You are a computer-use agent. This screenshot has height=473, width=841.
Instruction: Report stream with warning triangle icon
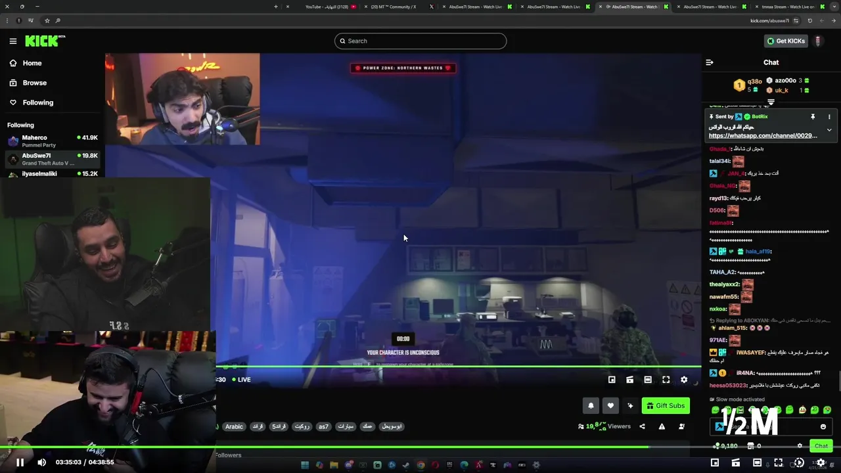662,426
